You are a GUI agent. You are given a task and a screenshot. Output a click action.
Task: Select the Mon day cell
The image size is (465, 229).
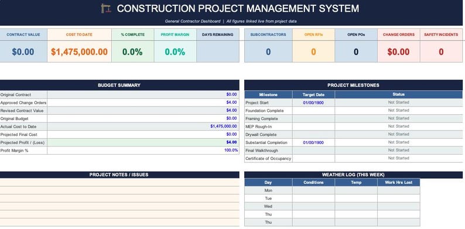coord(268,190)
